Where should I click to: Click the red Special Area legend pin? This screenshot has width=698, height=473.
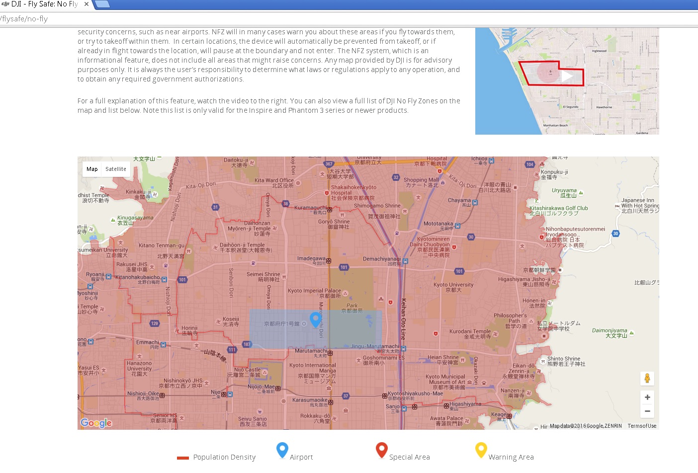pyautogui.click(x=382, y=451)
